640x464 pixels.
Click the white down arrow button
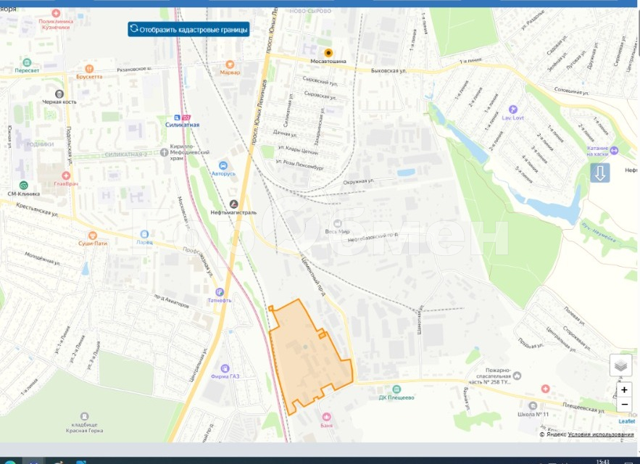599,173
